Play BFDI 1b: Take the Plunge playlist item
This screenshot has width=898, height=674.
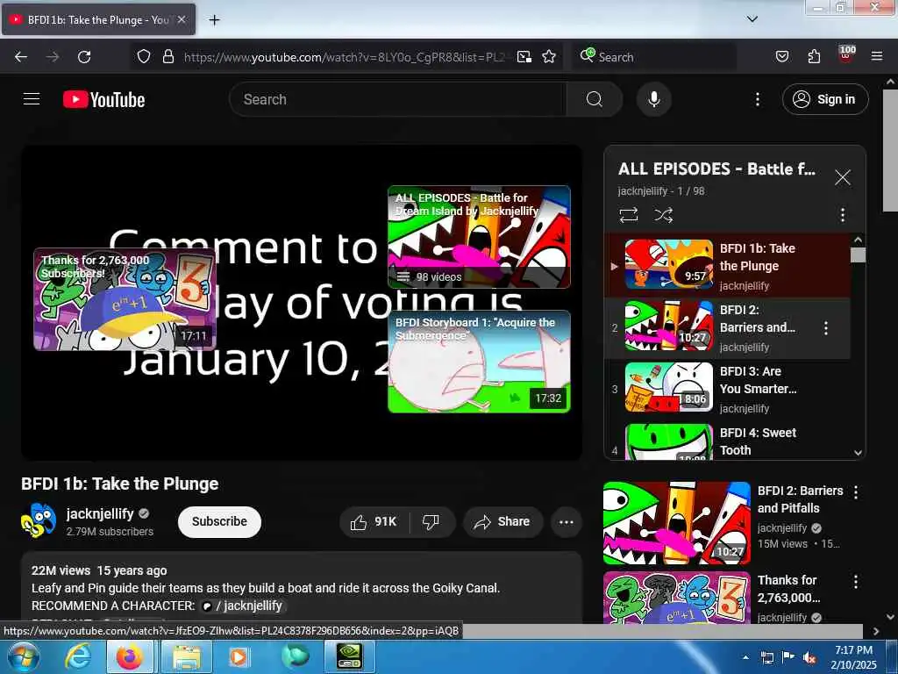728,266
